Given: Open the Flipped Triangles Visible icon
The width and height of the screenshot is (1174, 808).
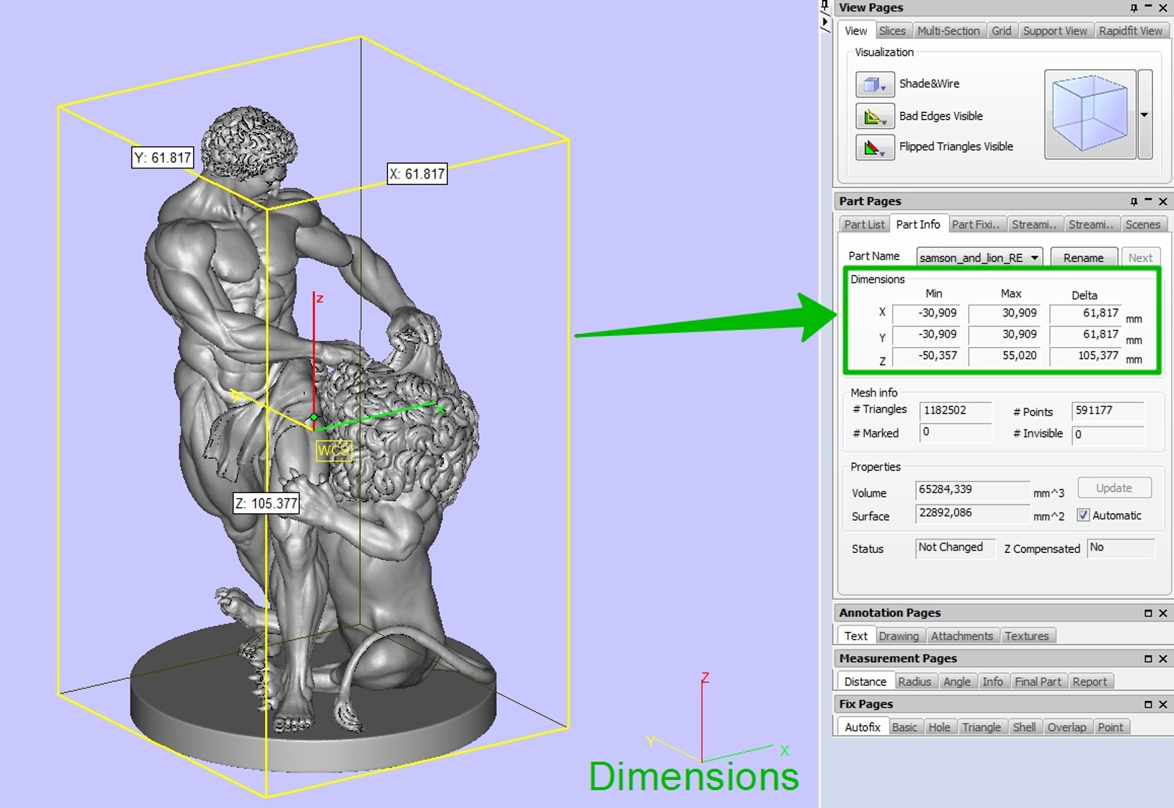Looking at the screenshot, I should click(x=875, y=147).
